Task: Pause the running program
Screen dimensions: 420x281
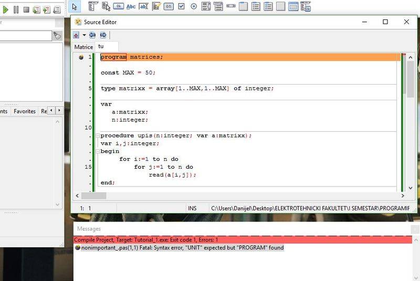Action: 16,9
